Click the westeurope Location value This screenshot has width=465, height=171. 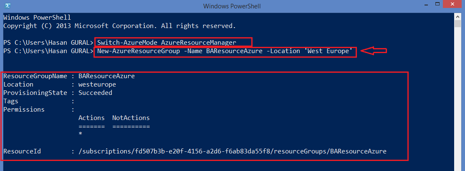[97, 84]
